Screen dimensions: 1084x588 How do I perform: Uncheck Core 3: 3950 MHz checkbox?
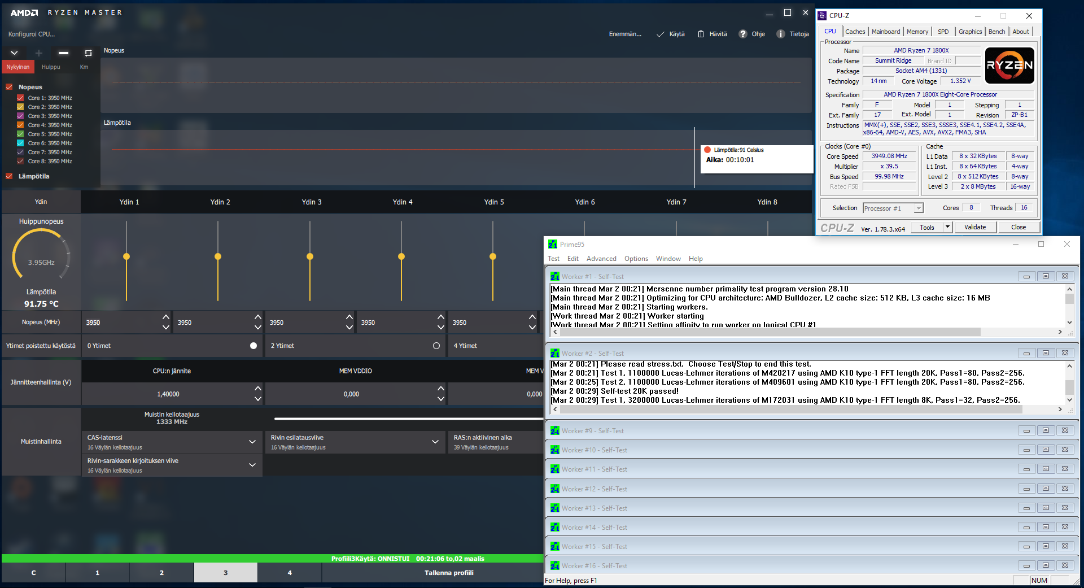tap(20, 116)
